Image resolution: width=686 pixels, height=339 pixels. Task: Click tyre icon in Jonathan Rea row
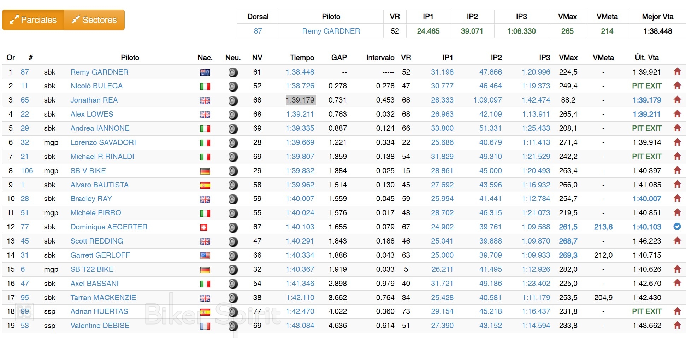point(232,100)
